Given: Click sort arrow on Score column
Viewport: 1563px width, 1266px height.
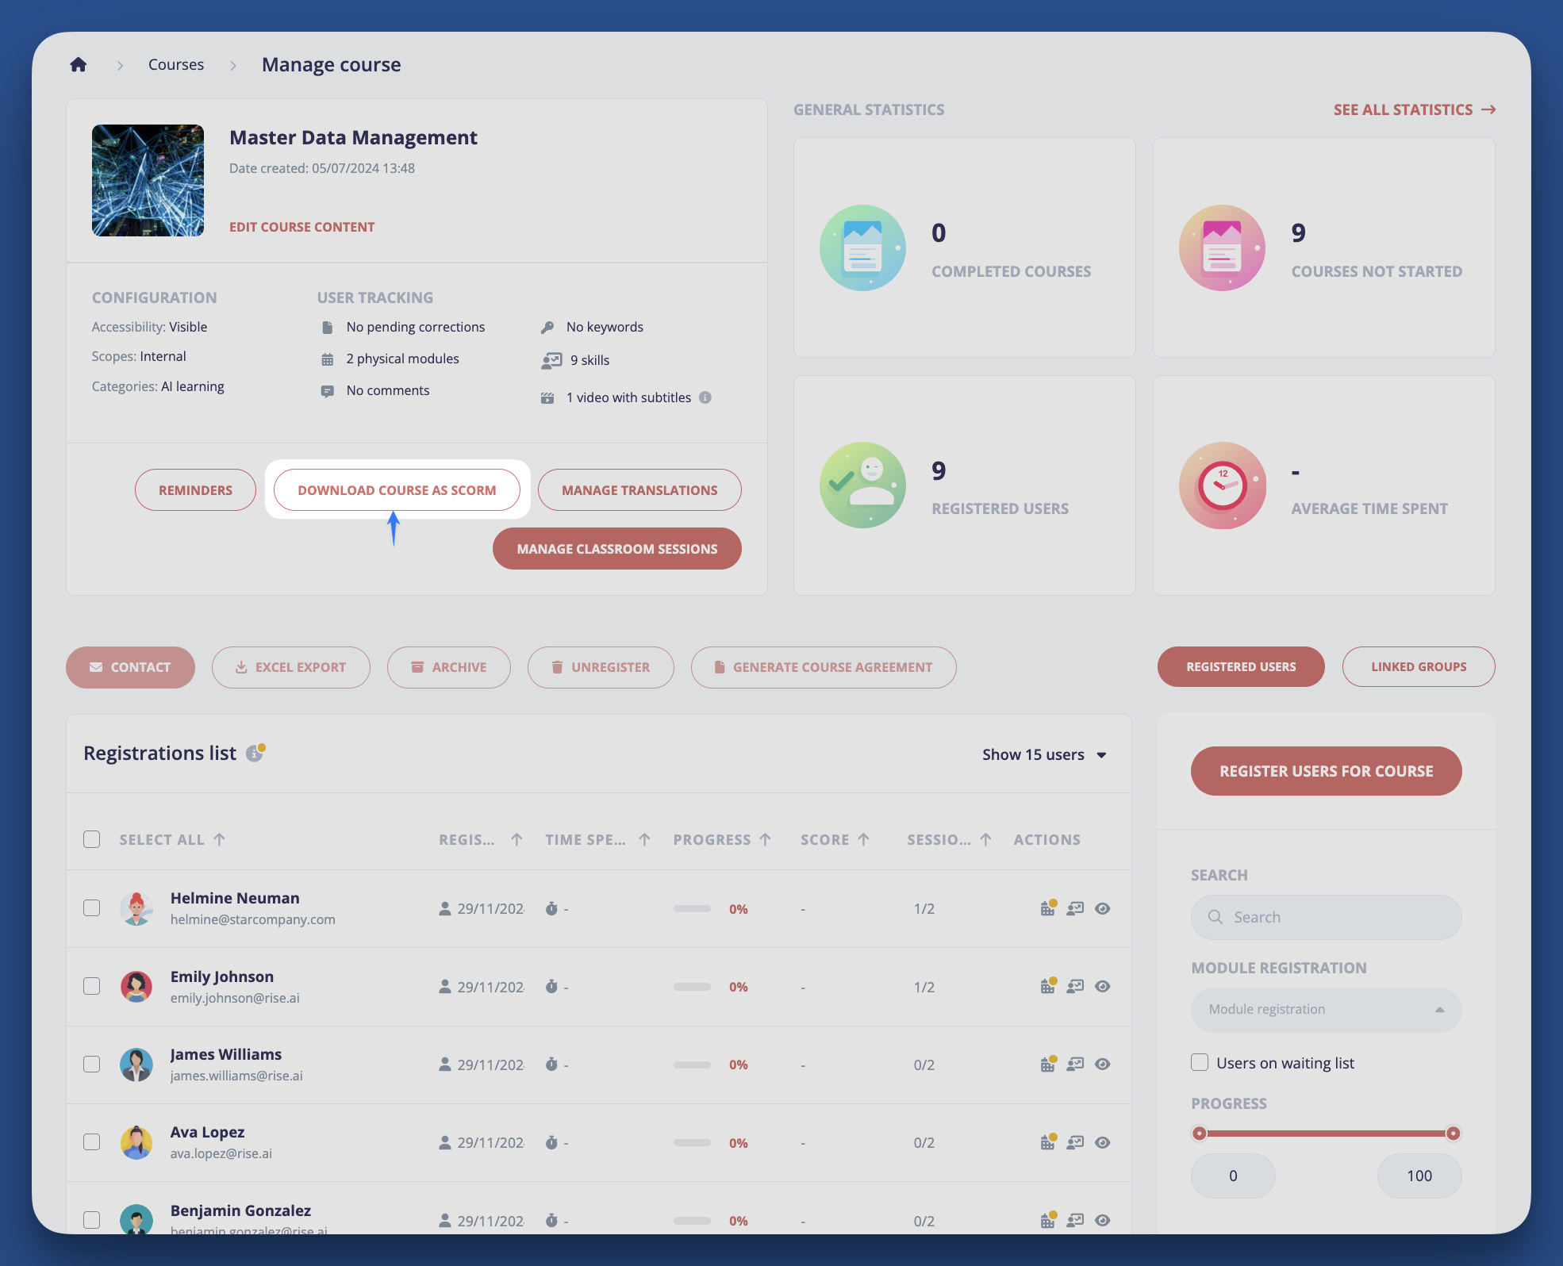Looking at the screenshot, I should [864, 839].
